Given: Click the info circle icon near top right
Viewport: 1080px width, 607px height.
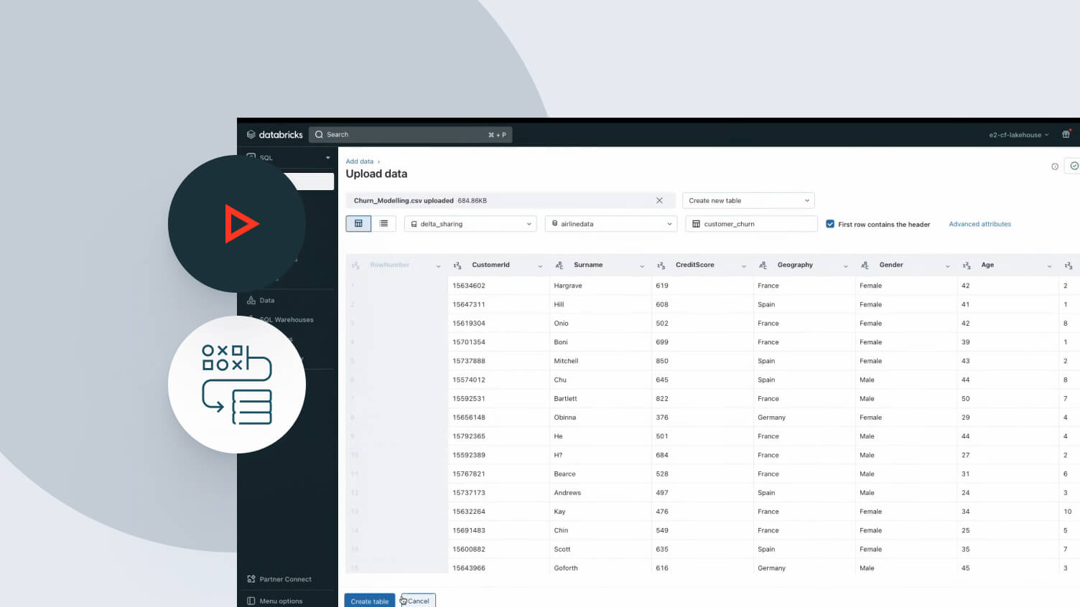Looking at the screenshot, I should click(x=1055, y=166).
